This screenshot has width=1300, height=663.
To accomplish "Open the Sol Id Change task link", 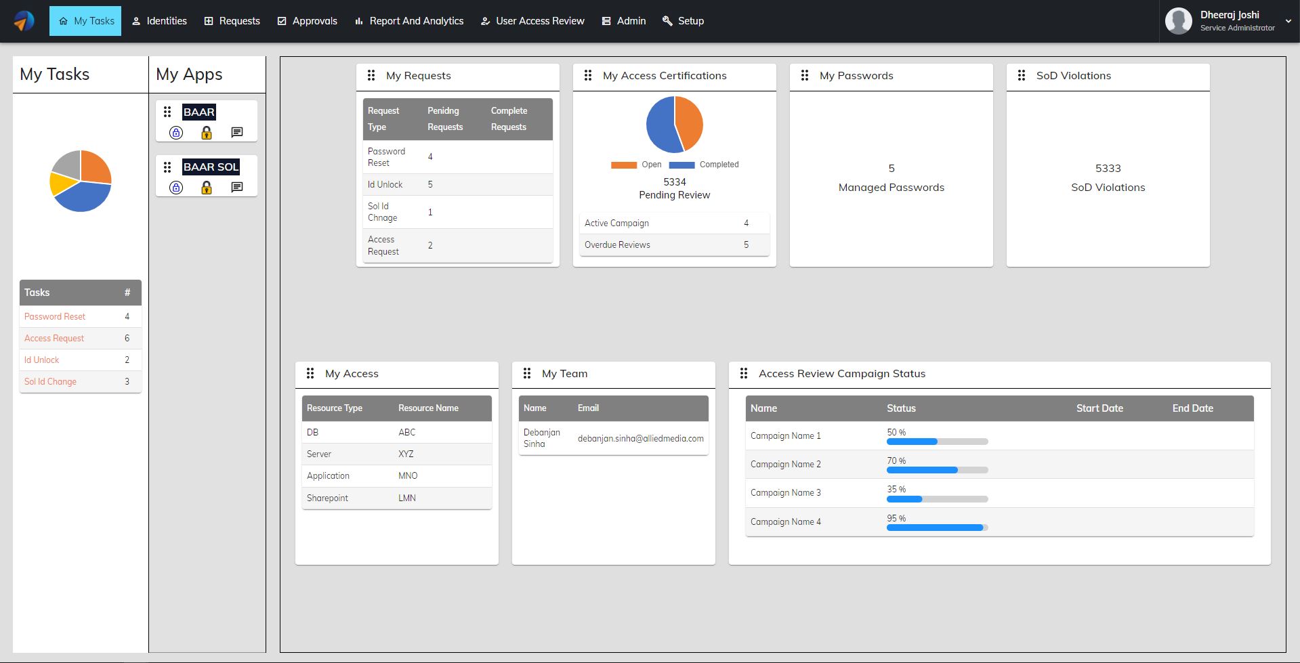I will (50, 382).
